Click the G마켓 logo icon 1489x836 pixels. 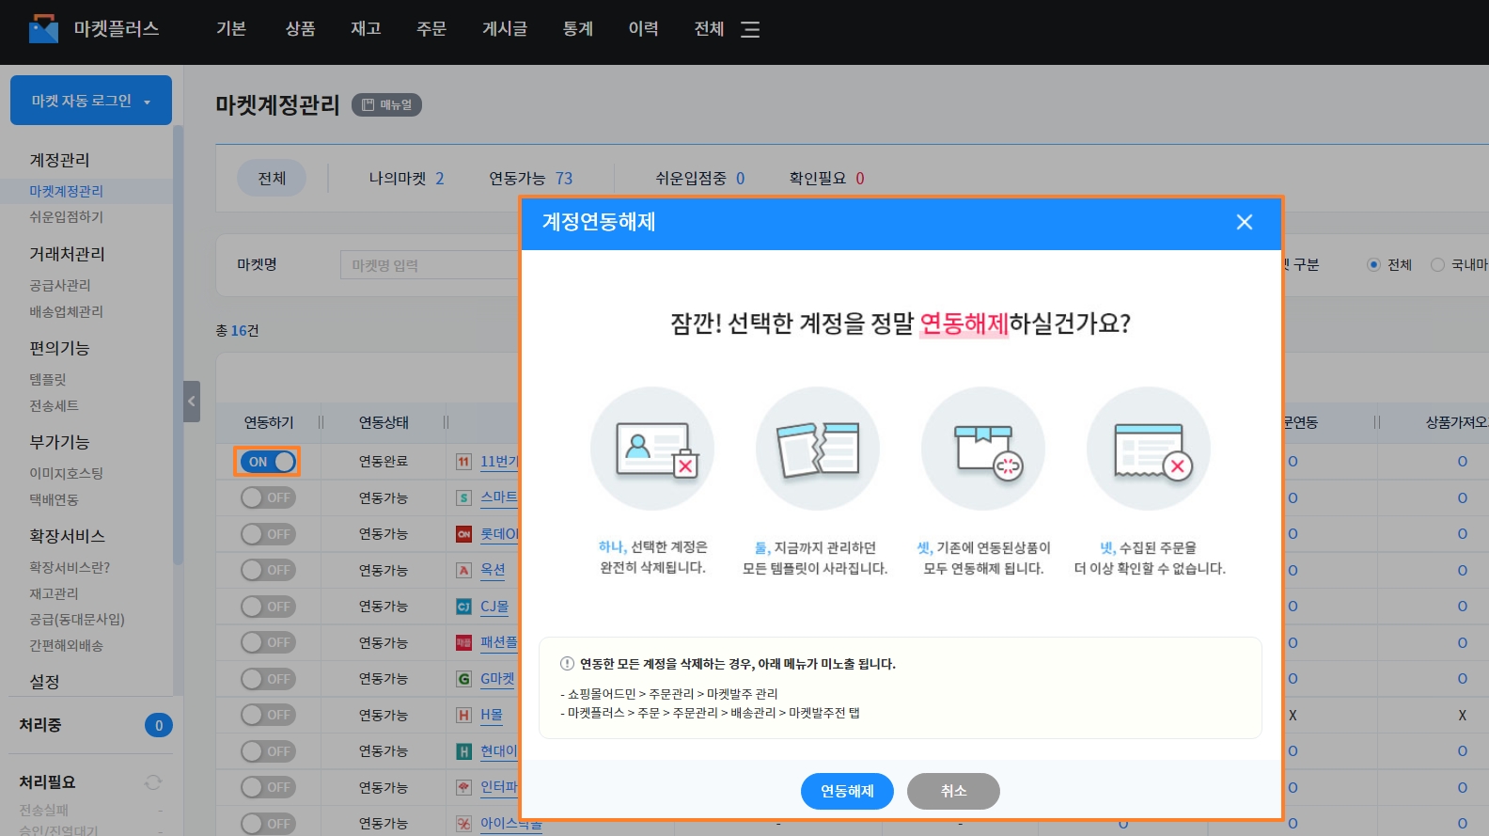coord(463,679)
